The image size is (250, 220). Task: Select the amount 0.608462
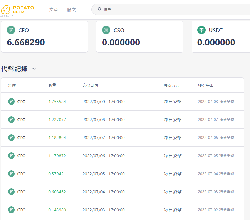pos(57,192)
